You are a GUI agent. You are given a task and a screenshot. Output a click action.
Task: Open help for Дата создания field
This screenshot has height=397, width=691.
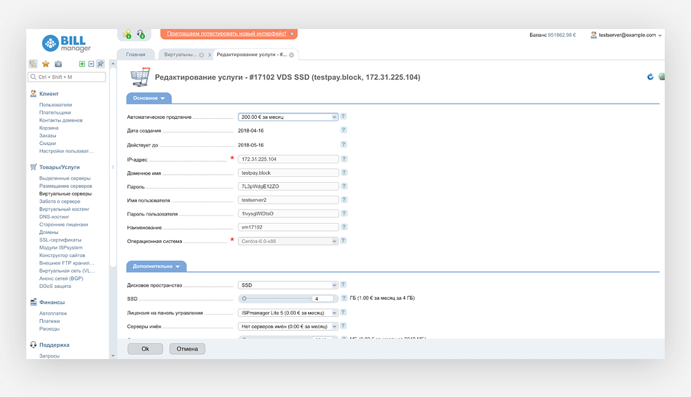tap(343, 130)
